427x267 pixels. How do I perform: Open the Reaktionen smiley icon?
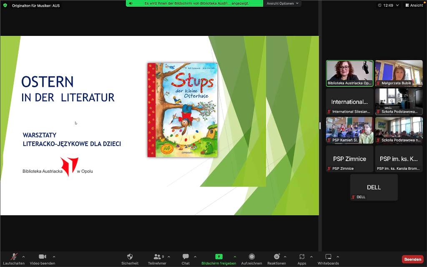click(276, 257)
